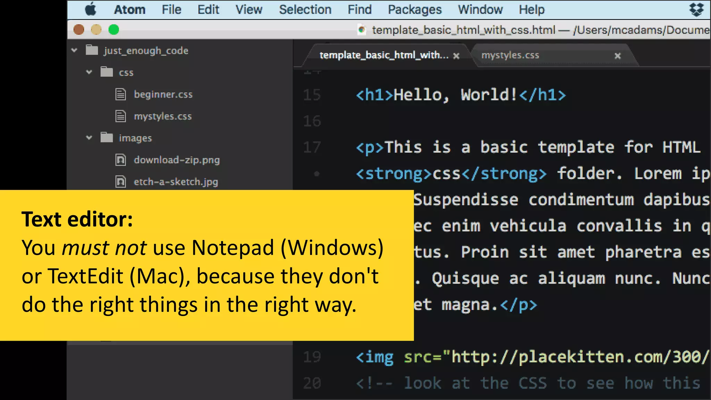Click the opening <strong> tag
711x400 pixels.
[x=394, y=174]
